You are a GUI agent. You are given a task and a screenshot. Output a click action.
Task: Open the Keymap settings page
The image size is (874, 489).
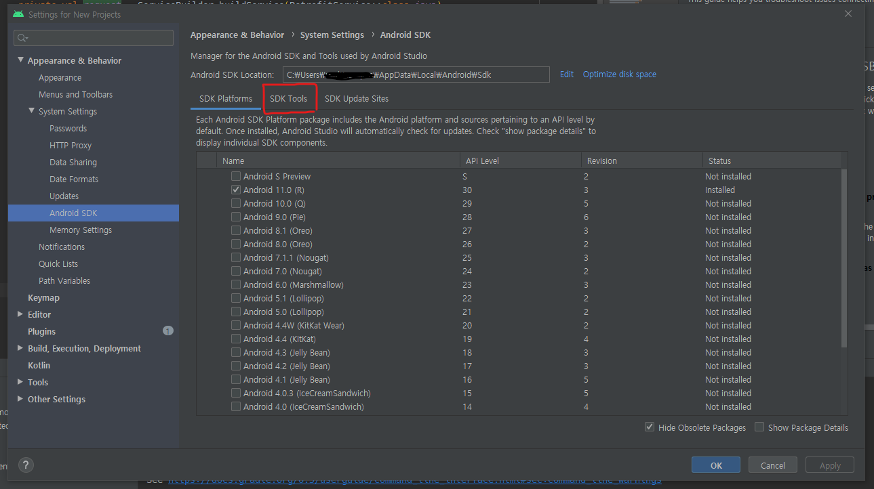(x=43, y=297)
